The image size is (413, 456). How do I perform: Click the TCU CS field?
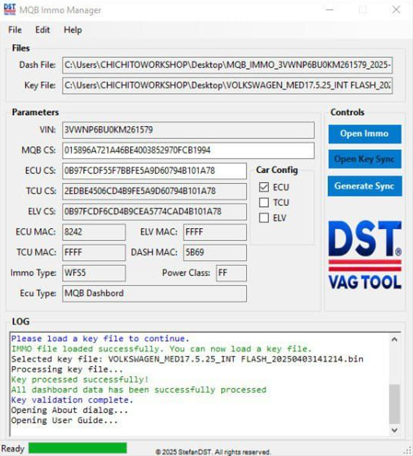(x=155, y=191)
